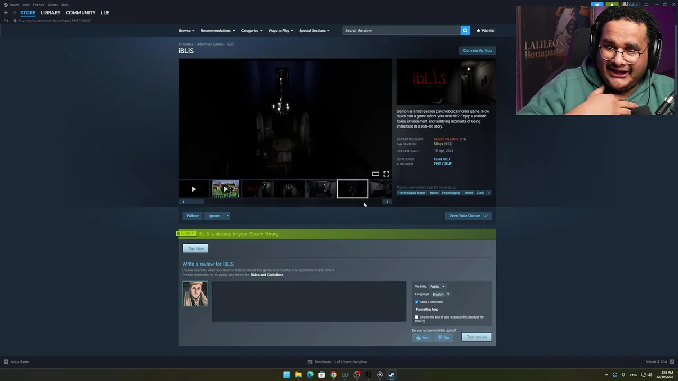Open the volume control in system tray
The image size is (678, 381).
[x=650, y=375]
